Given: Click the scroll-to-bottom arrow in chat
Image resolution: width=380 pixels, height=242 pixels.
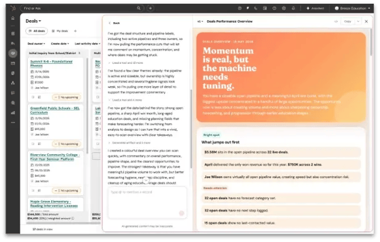Looking at the screenshot, I should click(x=146, y=180).
